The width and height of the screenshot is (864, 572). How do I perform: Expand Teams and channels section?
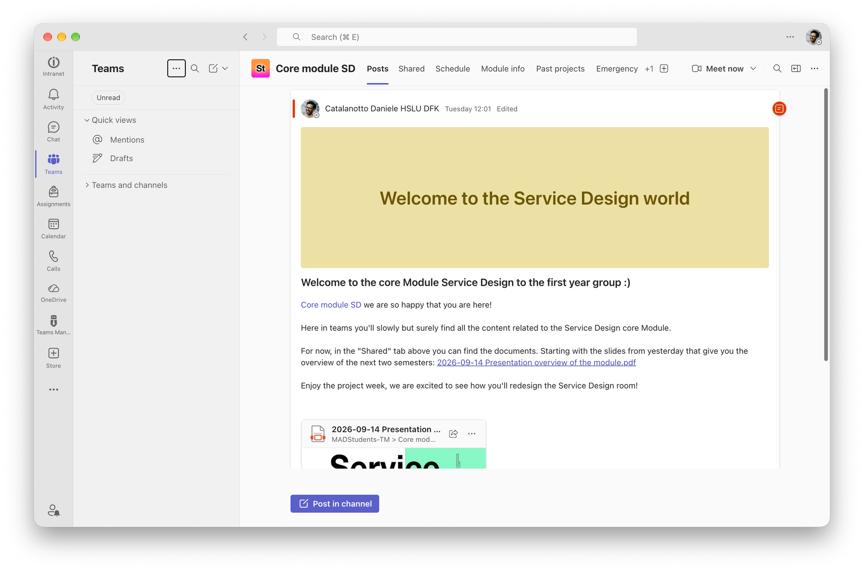coord(126,185)
